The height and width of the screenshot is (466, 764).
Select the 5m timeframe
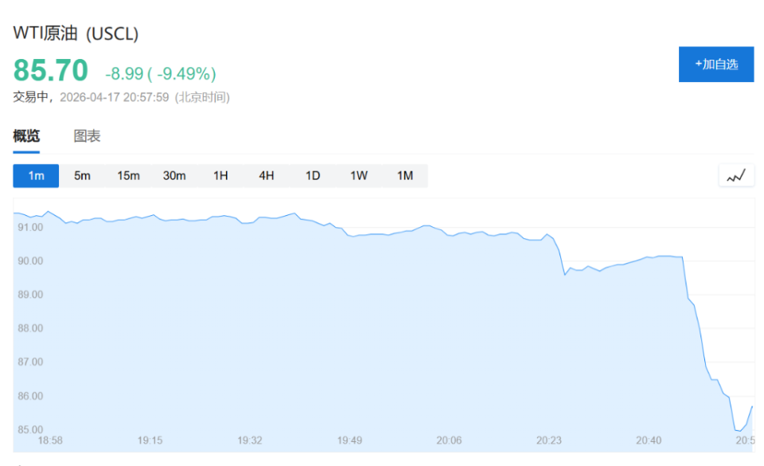click(82, 176)
